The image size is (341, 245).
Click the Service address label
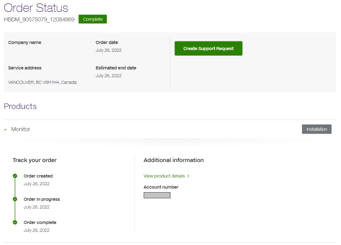(x=25, y=68)
